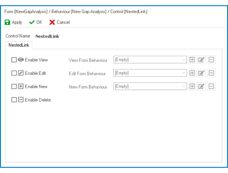Open the Edit Form Behaviour dropdown
The image size is (228, 173).
(150, 73)
